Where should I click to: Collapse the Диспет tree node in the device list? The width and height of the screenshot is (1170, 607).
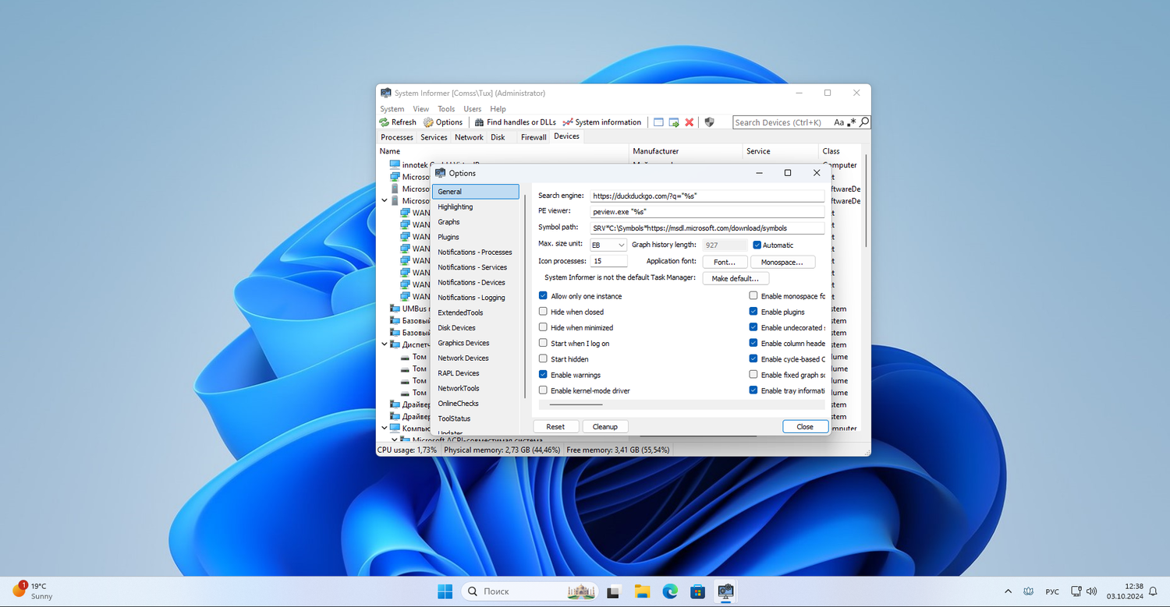tap(385, 344)
